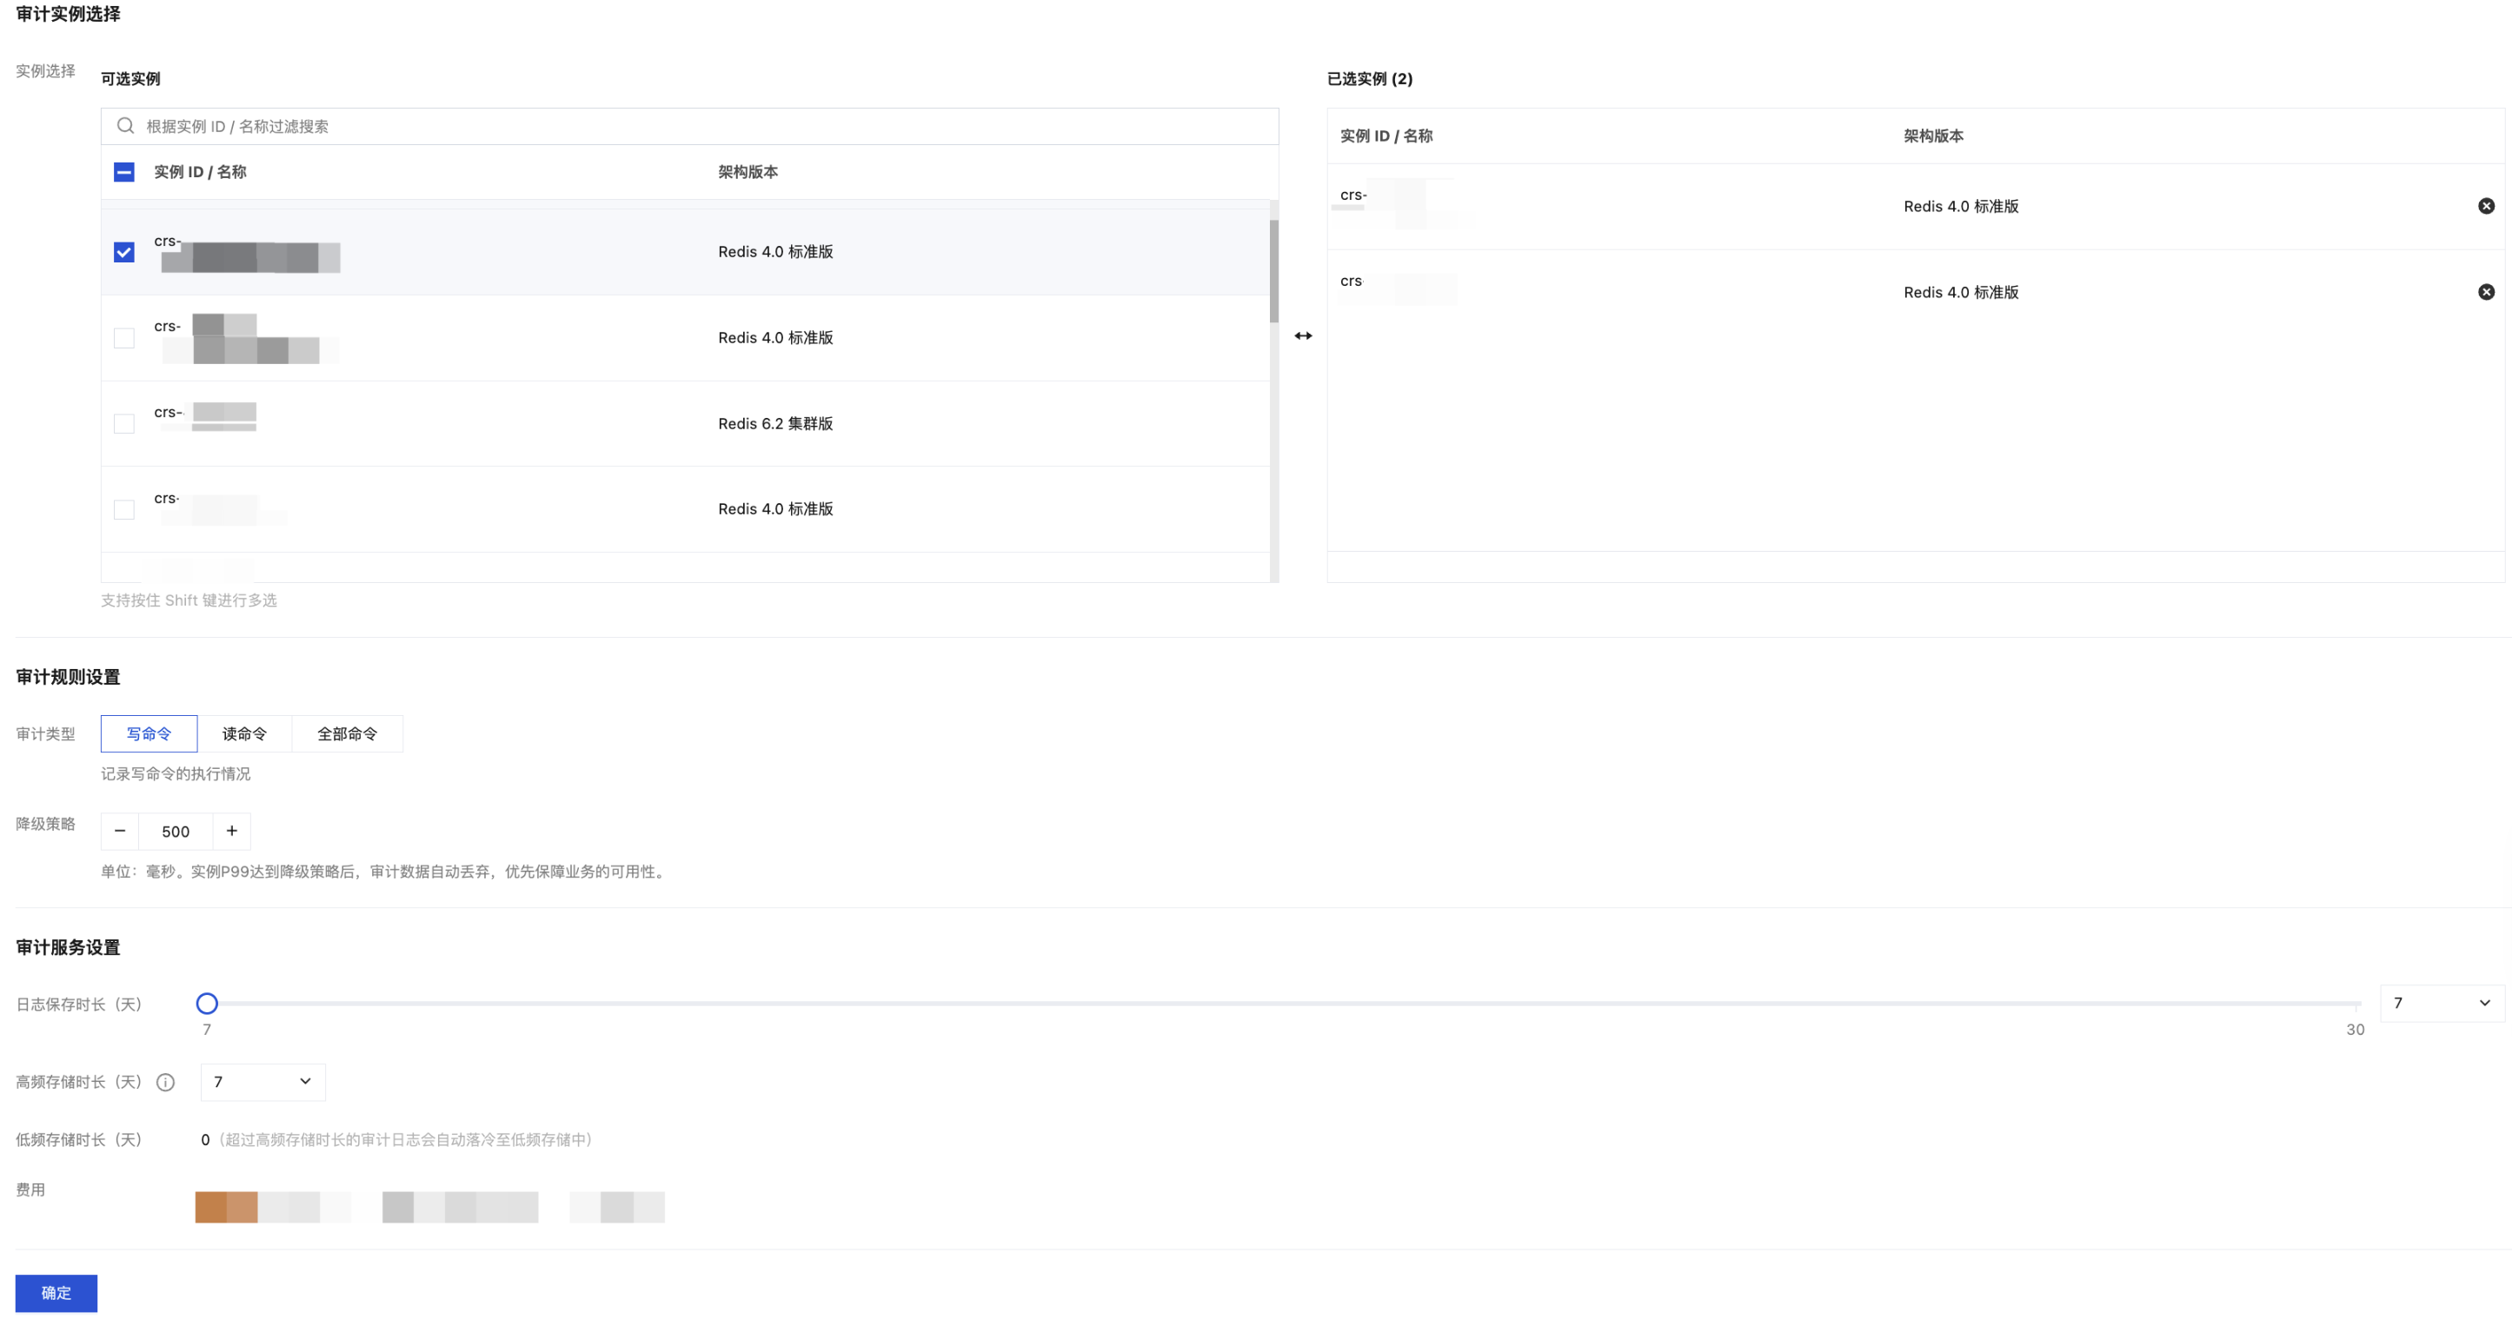
Task: Toggle the select-all header checkbox
Action: (x=123, y=173)
